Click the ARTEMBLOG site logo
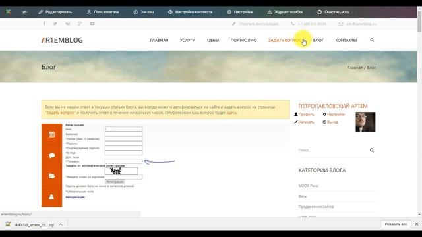The image size is (422, 237). point(62,40)
